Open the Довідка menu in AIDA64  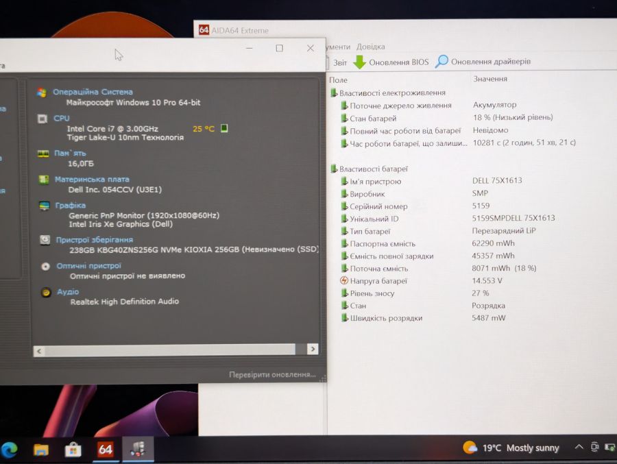pos(371,47)
